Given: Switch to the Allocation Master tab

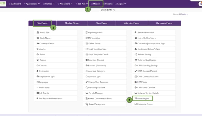Looking at the screenshot, I should coord(132,23).
